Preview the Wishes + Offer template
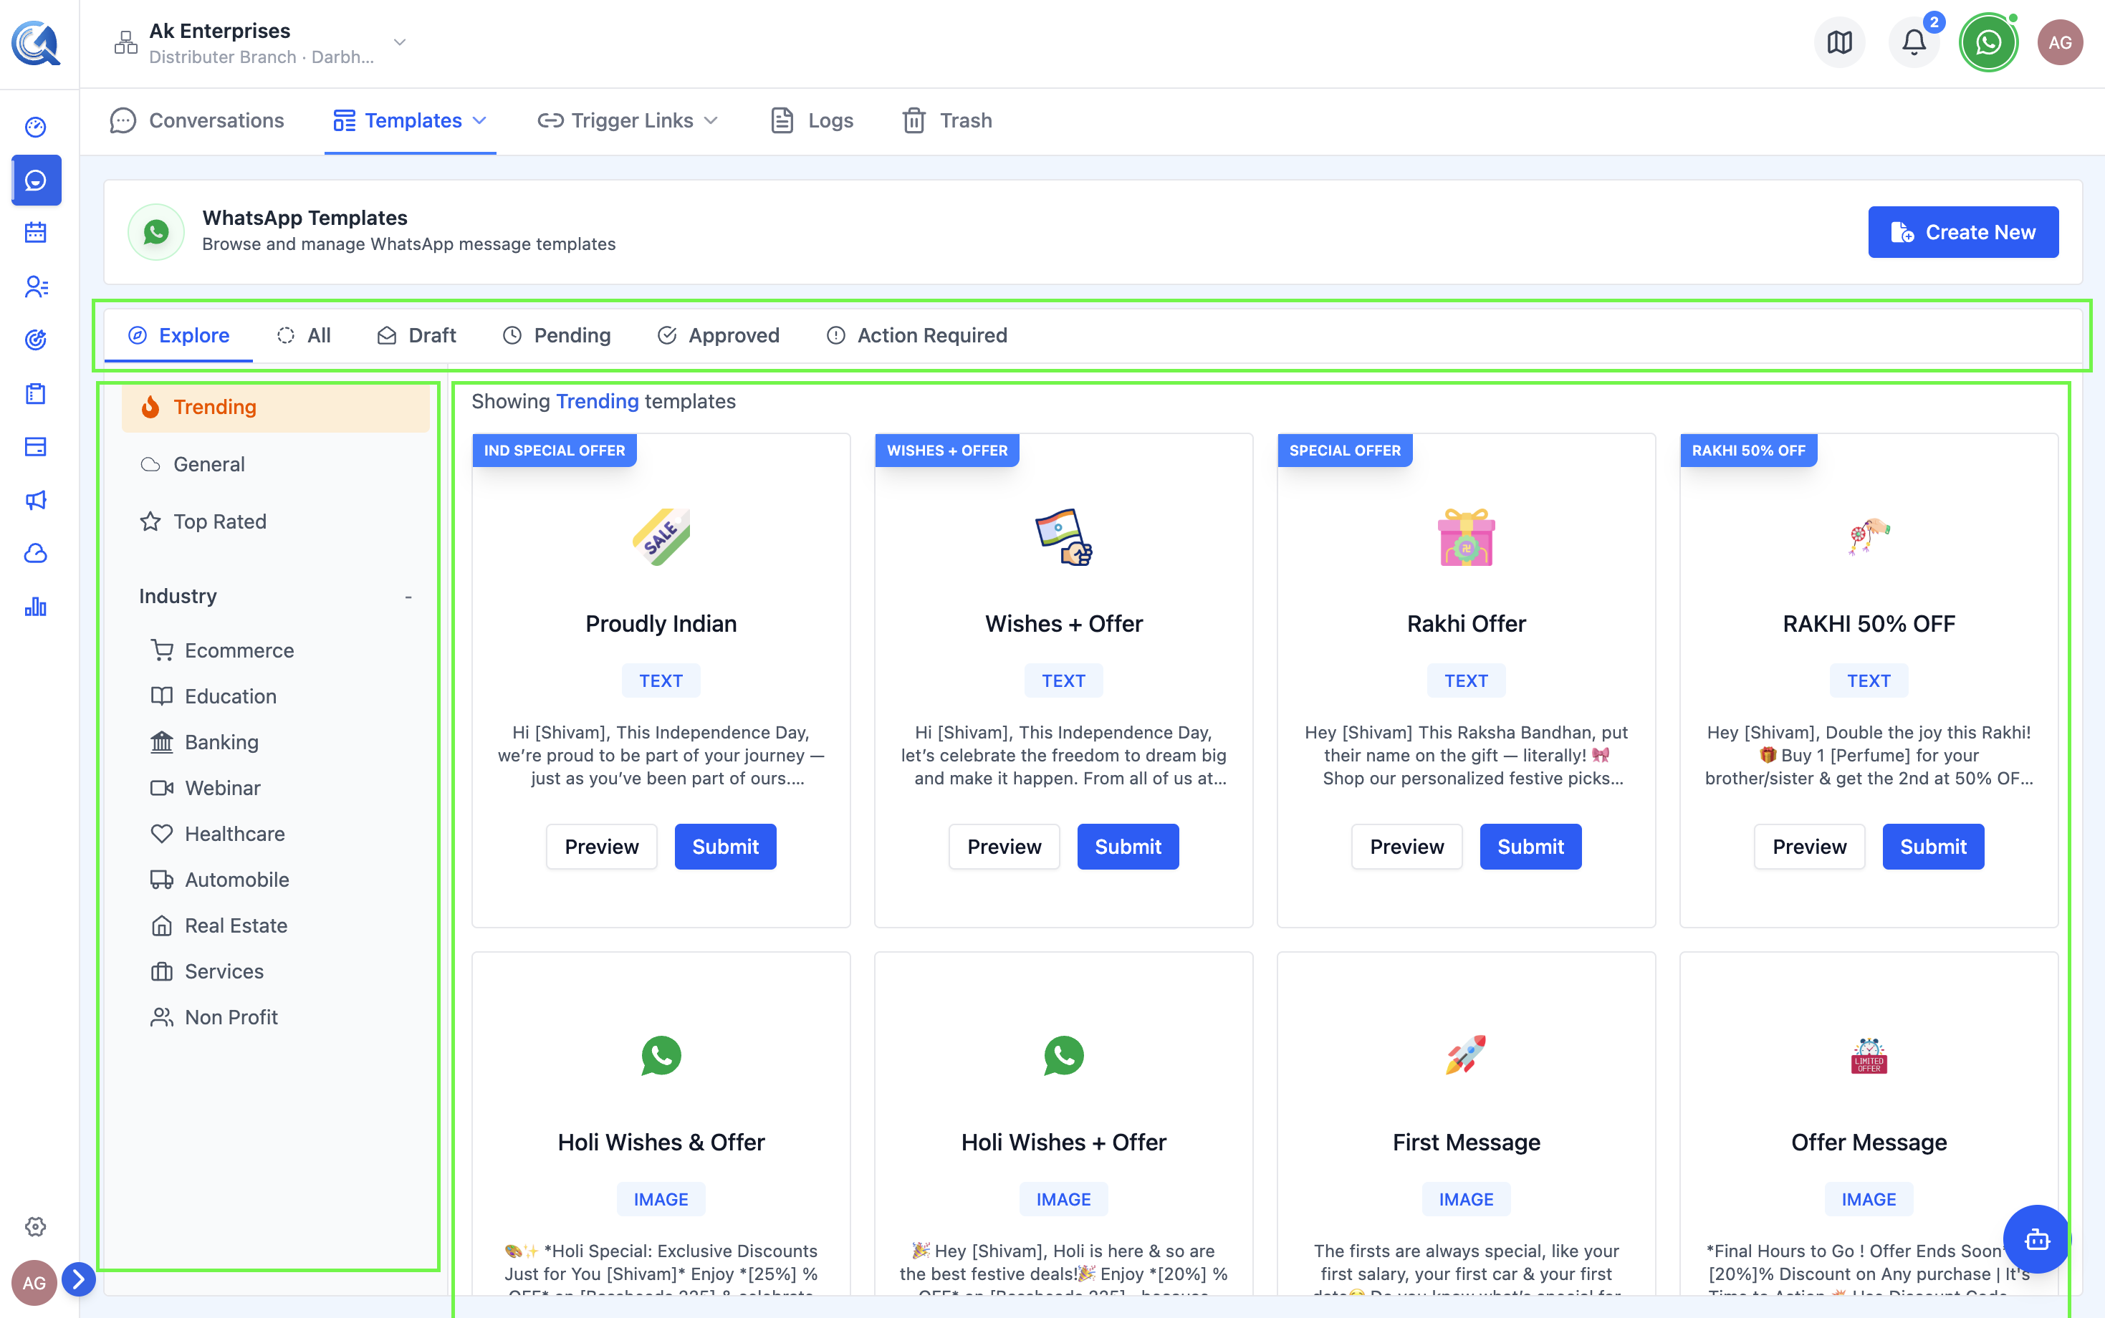The image size is (2105, 1318). (x=1004, y=847)
